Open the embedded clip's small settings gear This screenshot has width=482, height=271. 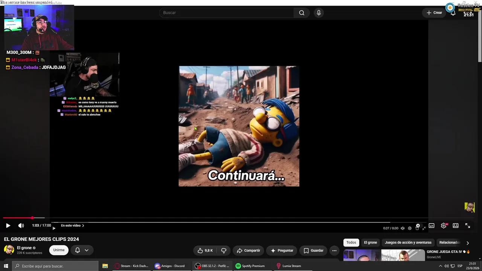pos(410,228)
